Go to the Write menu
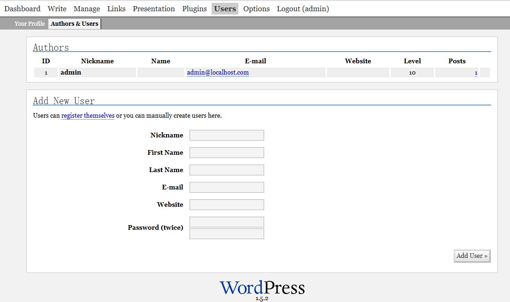This screenshot has height=302, width=510. 57,9
